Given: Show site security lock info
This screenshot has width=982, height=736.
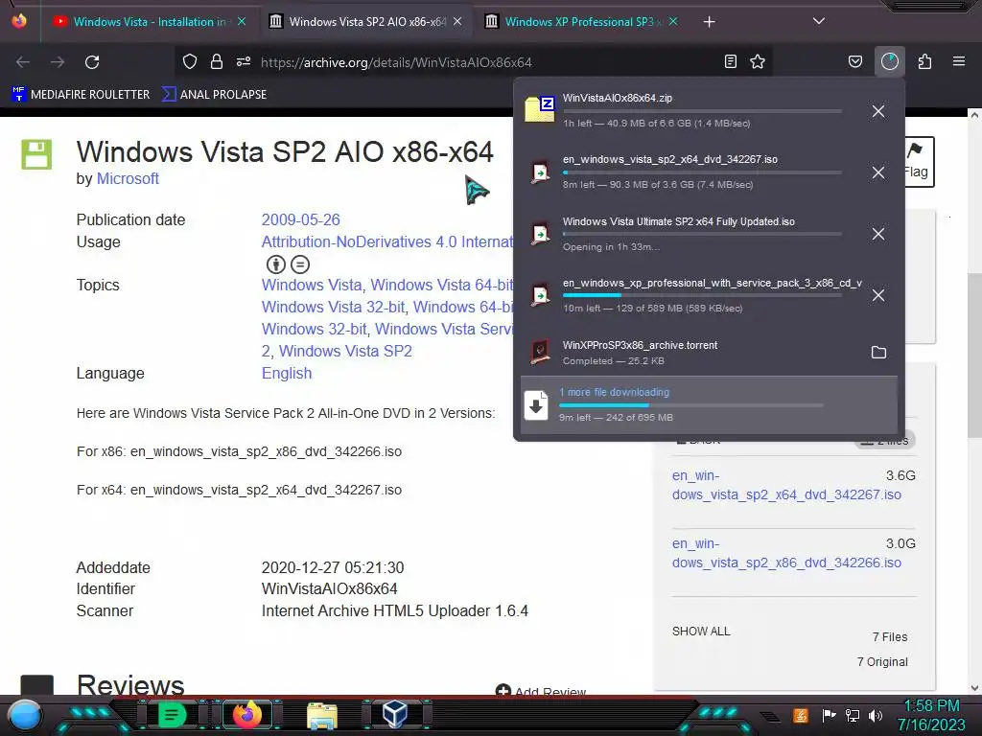Looking at the screenshot, I should pos(217,61).
